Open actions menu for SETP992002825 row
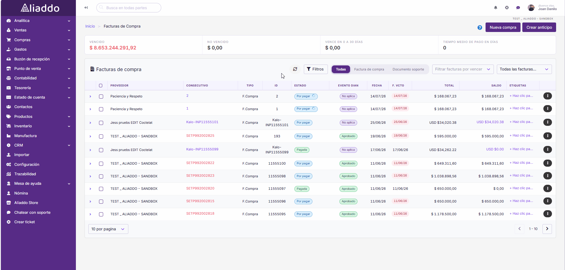The height and width of the screenshot is (270, 565). (x=548, y=136)
